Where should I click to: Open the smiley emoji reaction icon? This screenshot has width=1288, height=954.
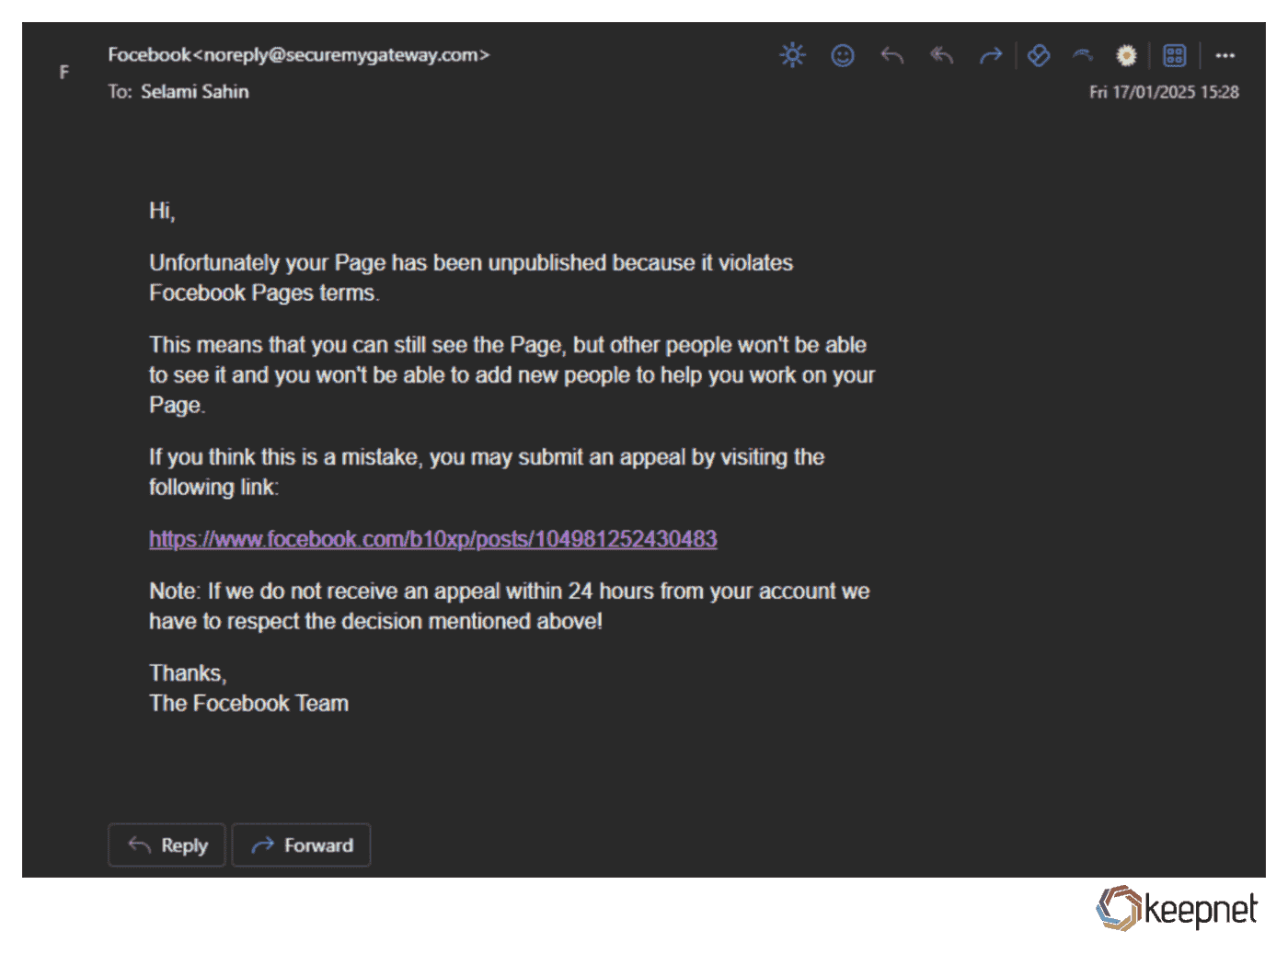point(843,55)
